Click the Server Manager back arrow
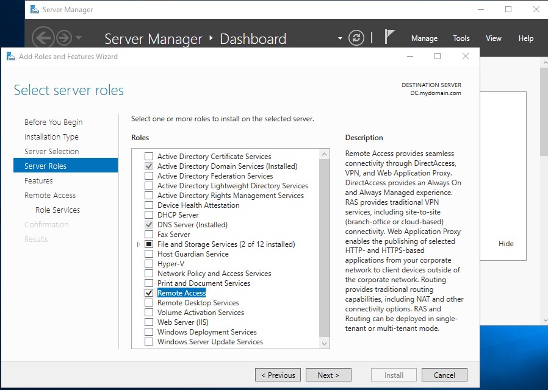 coord(43,38)
